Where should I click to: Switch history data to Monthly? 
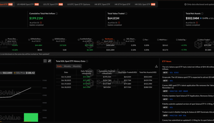coord(77,66)
